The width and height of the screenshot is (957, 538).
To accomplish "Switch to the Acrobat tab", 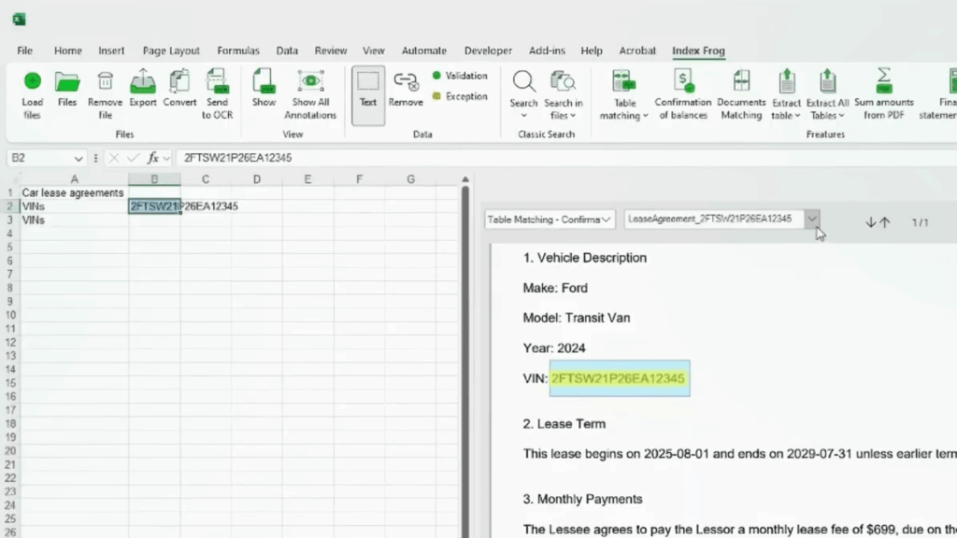I will point(637,50).
